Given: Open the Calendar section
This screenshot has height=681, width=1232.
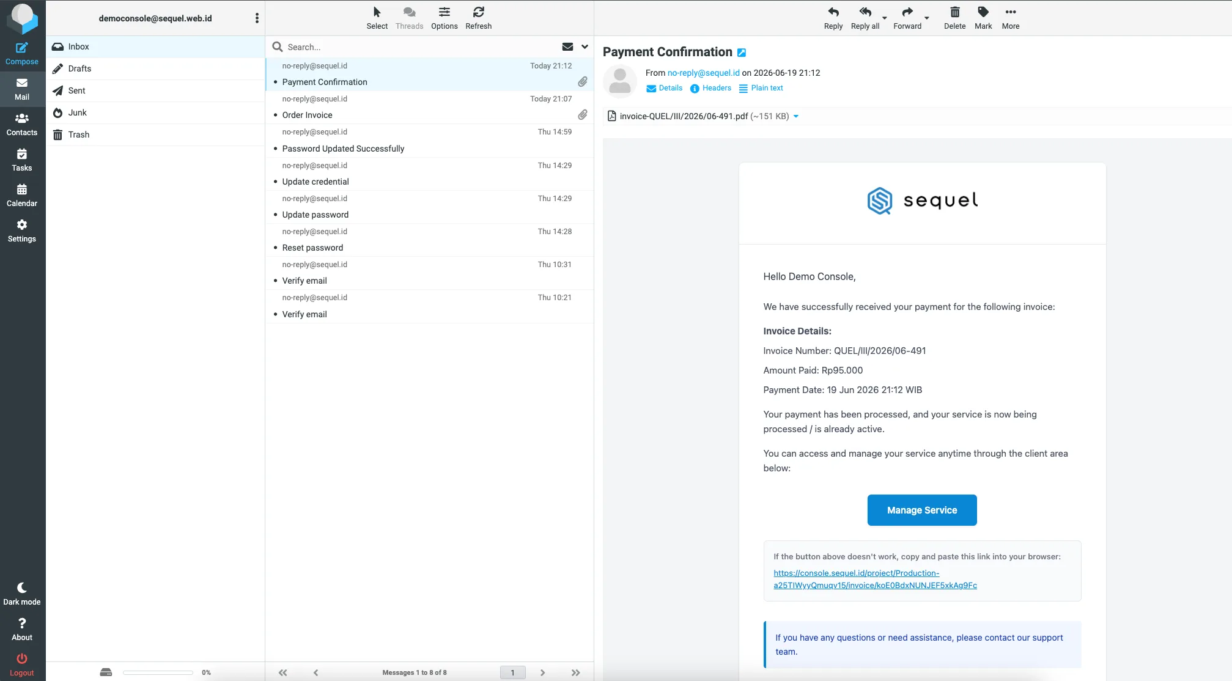Looking at the screenshot, I should pos(22,196).
